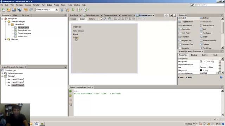
Task: Expand the Libraries node
Action: (x=6, y=39)
